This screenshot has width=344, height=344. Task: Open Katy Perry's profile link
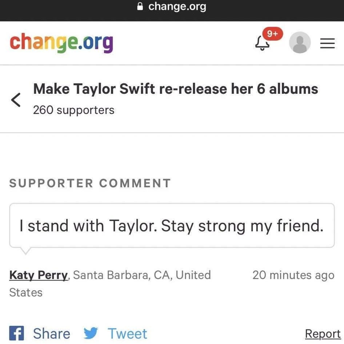(x=38, y=275)
